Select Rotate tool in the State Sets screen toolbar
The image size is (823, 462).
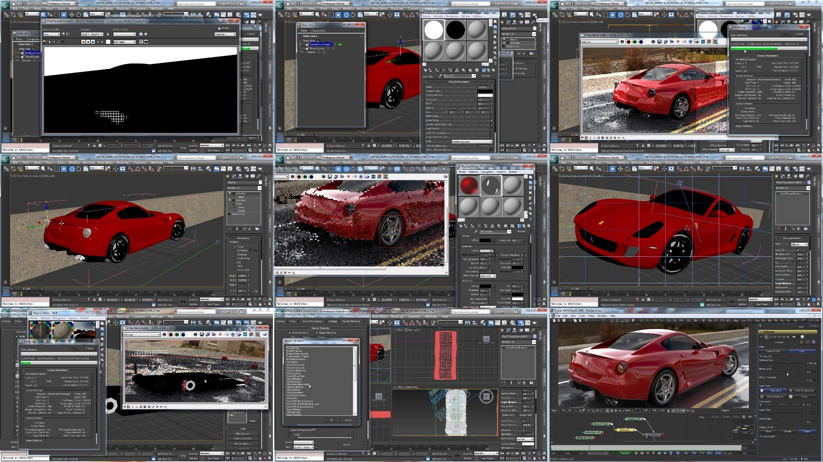point(353,15)
